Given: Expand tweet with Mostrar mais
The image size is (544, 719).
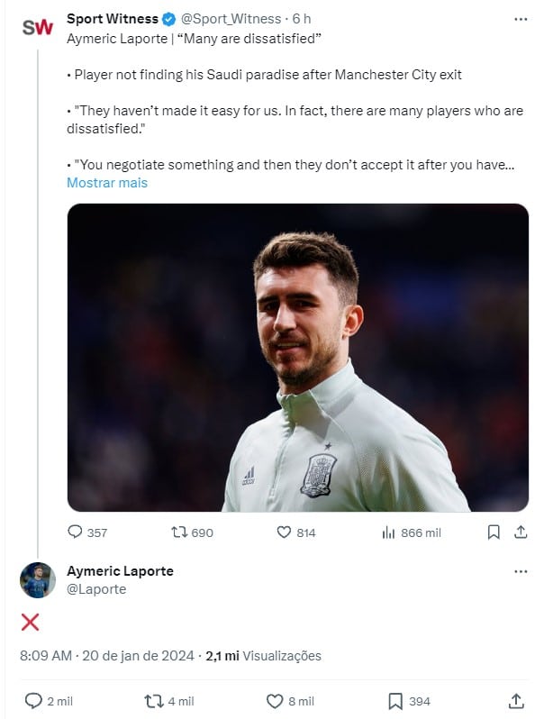Looking at the screenshot, I should 107,183.
